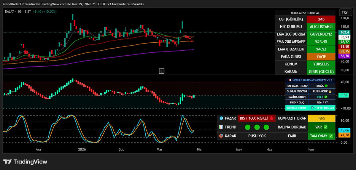356x170 pixels.
Task: Click the PUSU YOK karar cell
Action: tap(257, 136)
